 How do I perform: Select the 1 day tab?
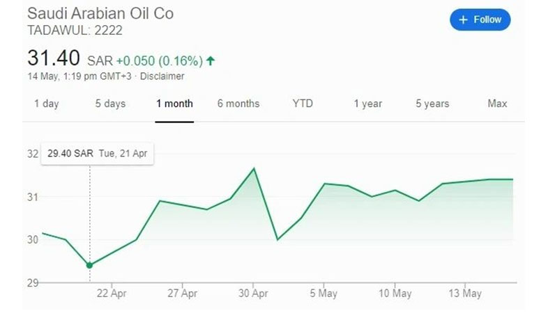(47, 104)
